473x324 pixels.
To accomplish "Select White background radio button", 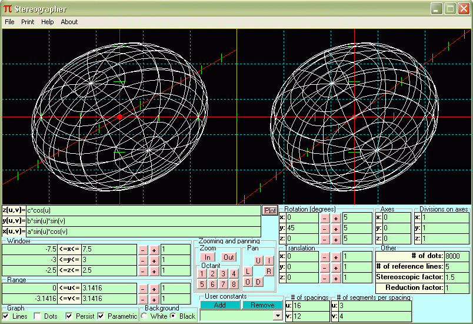I will [x=144, y=316].
